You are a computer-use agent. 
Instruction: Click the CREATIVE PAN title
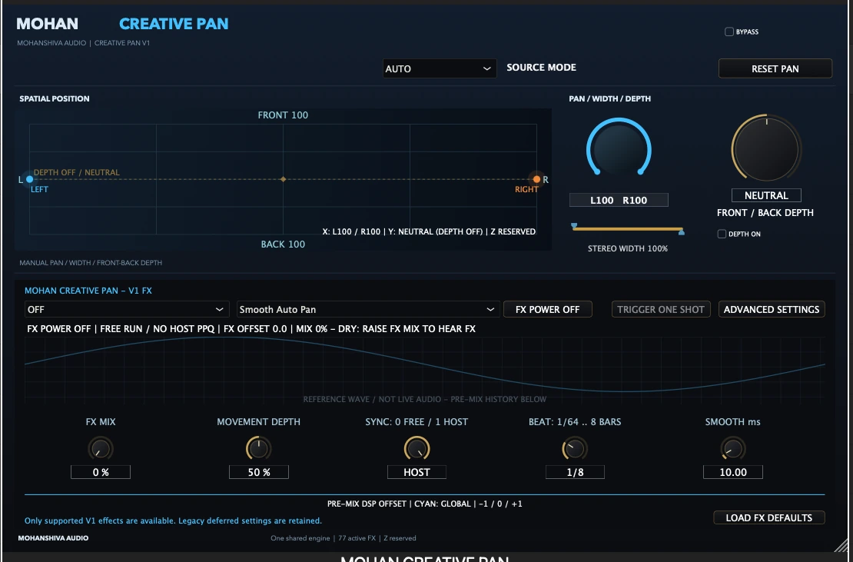click(x=174, y=23)
